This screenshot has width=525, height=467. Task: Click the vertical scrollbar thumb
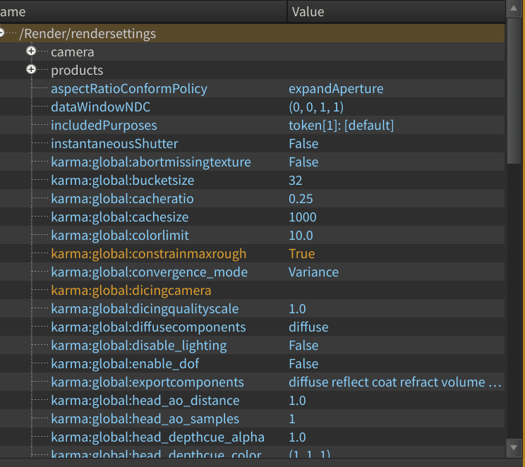tap(514, 91)
